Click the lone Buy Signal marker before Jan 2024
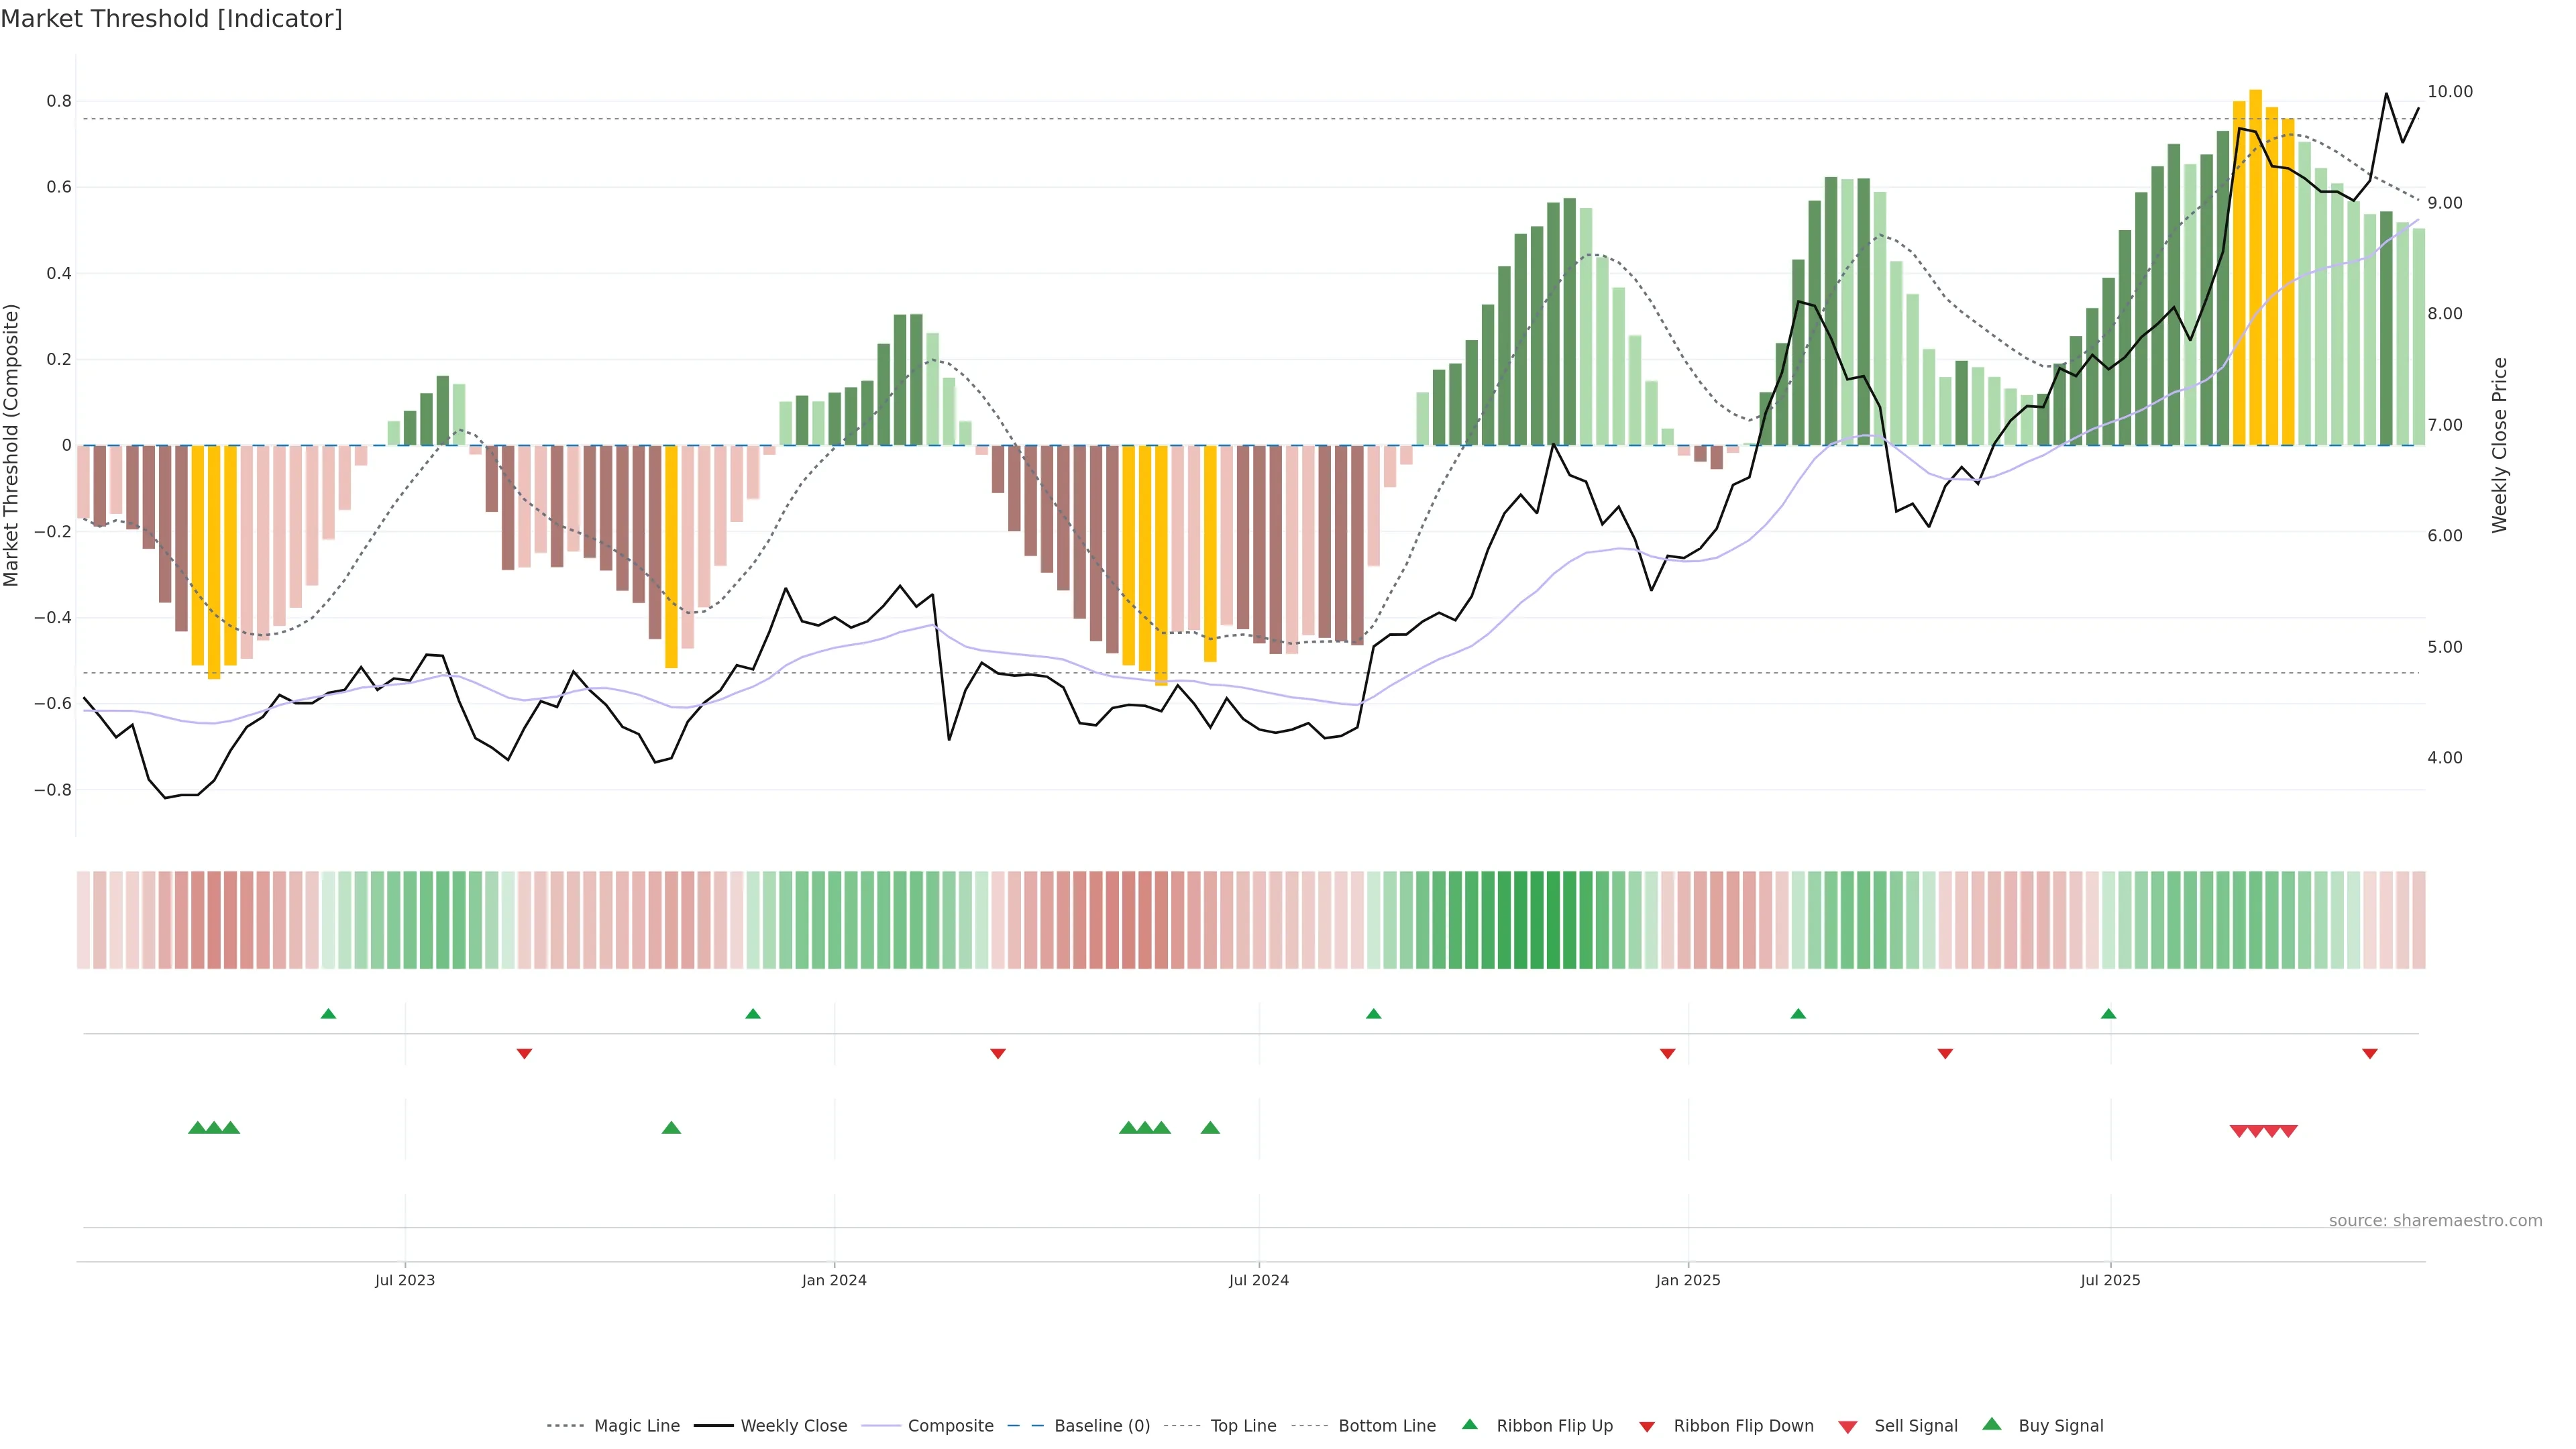This screenshot has width=2576, height=1449. [x=671, y=1128]
